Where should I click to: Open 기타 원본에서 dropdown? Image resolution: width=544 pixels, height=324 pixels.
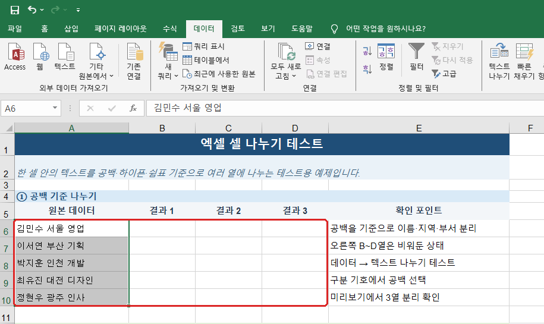coord(96,61)
